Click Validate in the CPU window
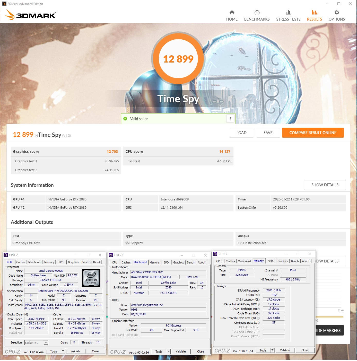357x361 pixels. point(75,351)
